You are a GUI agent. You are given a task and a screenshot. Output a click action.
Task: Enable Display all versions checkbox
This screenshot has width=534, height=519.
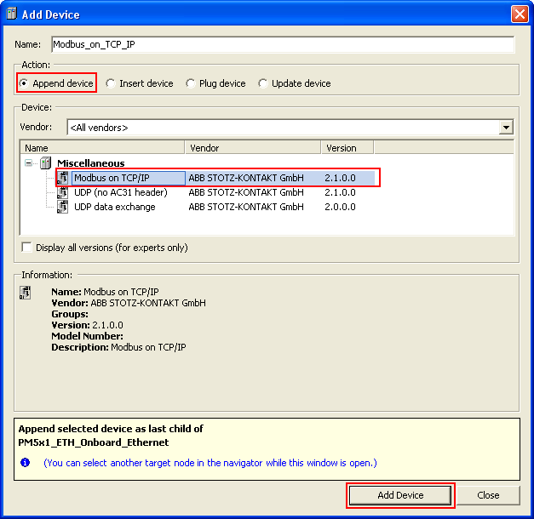[27, 248]
